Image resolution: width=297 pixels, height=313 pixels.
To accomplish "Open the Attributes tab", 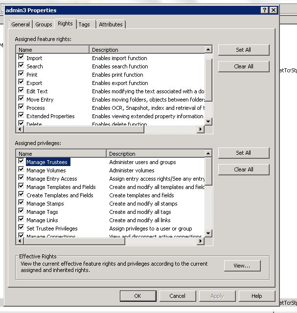I will click(111, 24).
